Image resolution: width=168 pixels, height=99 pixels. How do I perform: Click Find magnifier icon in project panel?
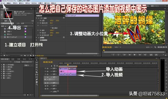coord(28,56)
